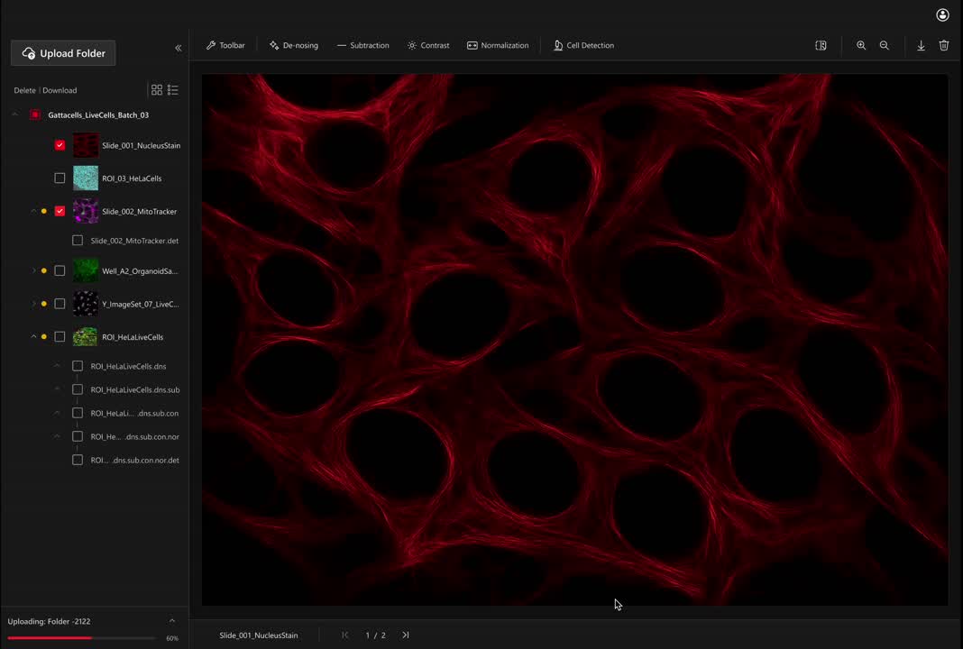Image resolution: width=963 pixels, height=649 pixels.
Task: Switch to grid view layout
Action: click(157, 90)
